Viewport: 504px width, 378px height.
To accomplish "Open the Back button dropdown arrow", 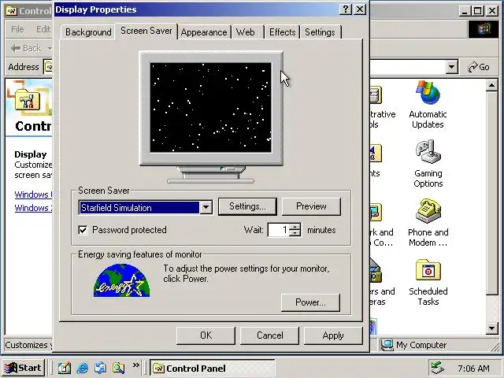I will pos(50,48).
